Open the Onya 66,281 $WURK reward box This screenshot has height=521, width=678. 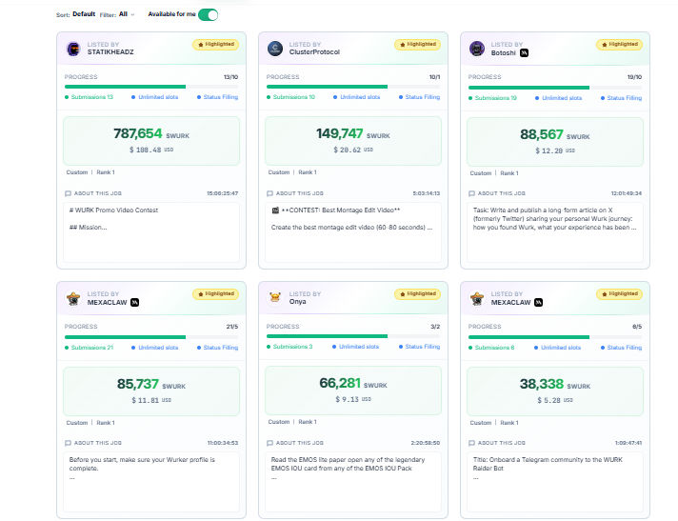353,391
